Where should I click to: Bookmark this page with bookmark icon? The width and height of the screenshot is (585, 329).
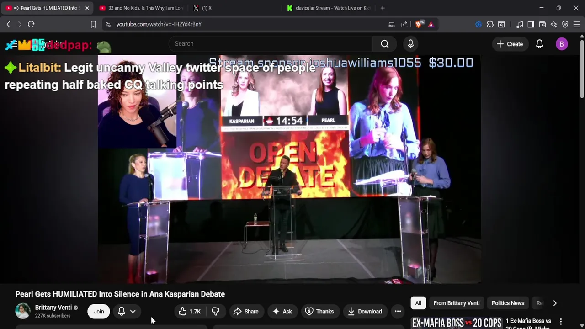pos(93,24)
